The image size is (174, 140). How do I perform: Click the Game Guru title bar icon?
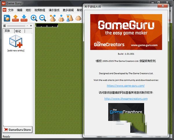pyautogui.click(x=4, y=3)
